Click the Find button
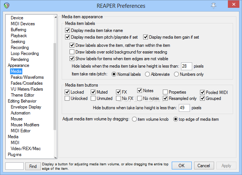 [33, 166]
